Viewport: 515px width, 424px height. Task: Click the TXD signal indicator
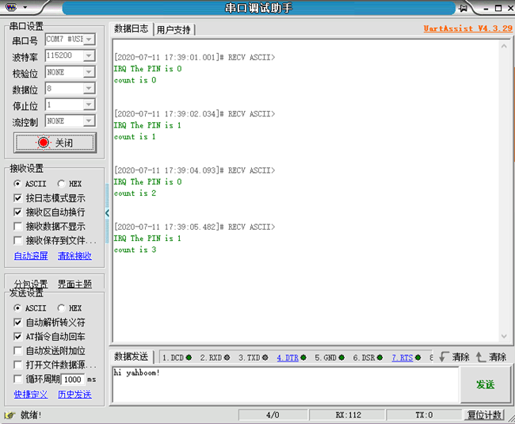coord(265,357)
